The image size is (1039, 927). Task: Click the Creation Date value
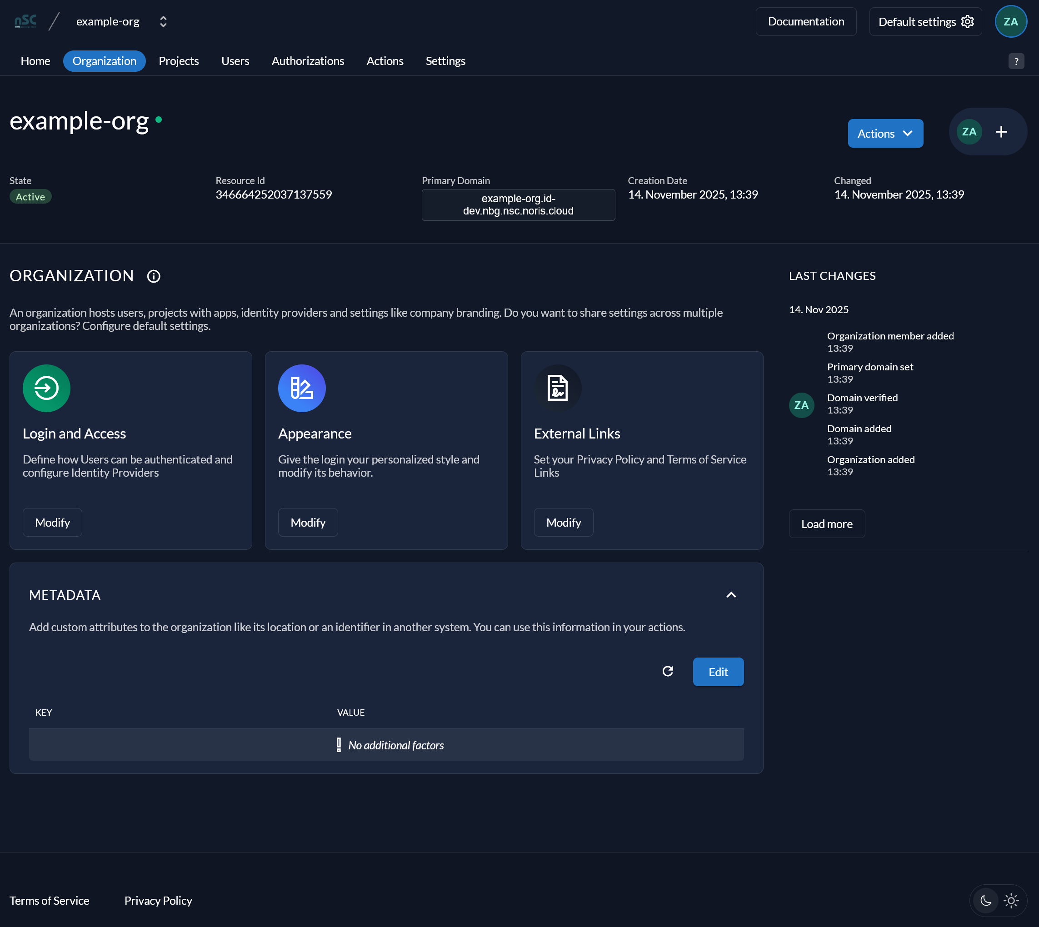click(693, 194)
